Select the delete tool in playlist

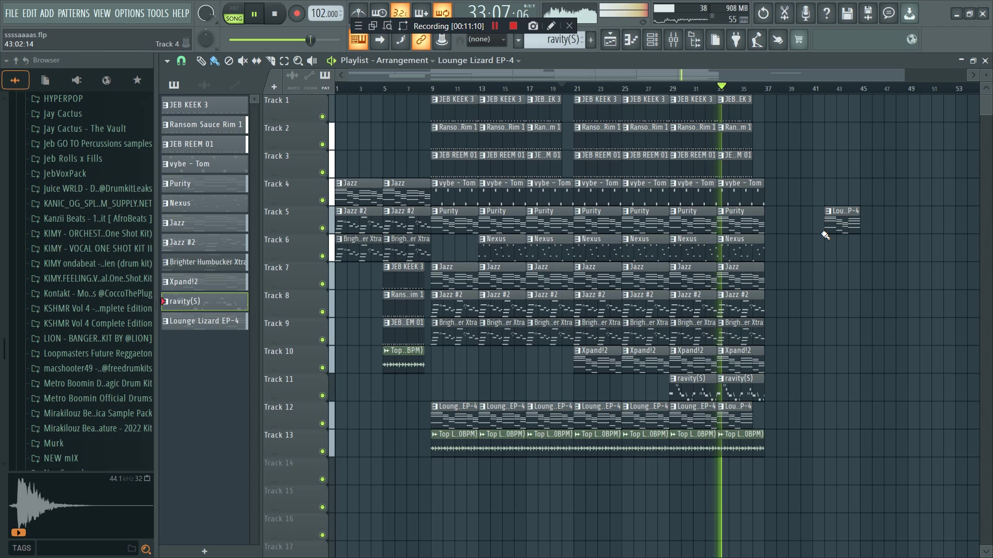pos(229,61)
